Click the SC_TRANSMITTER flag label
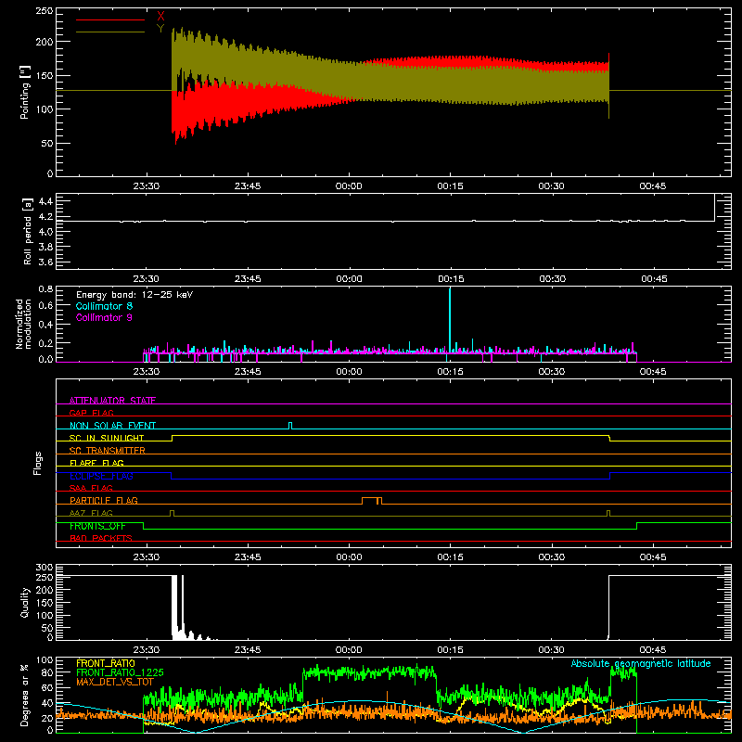This screenshot has height=742, width=742. click(108, 451)
